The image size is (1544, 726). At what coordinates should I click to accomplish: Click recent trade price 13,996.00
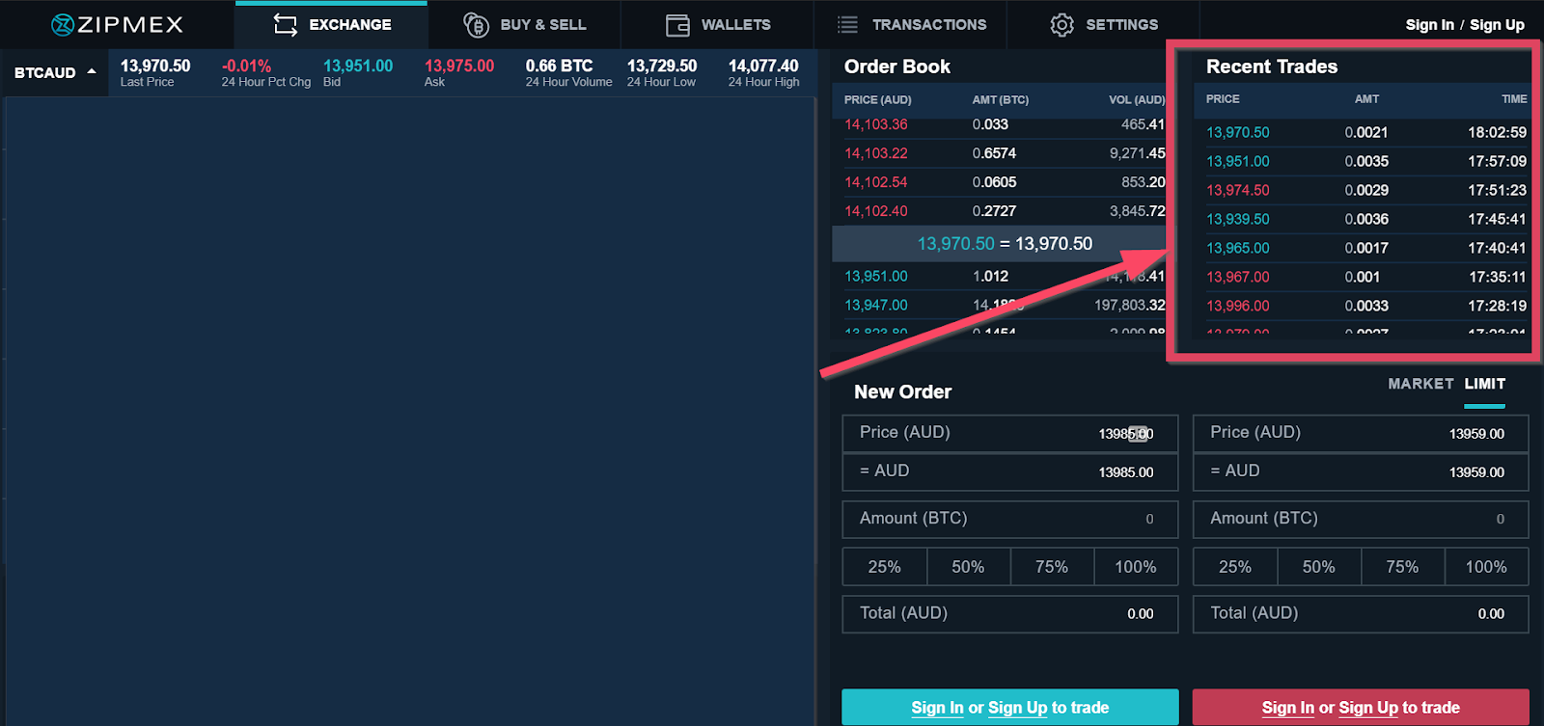pos(1238,307)
